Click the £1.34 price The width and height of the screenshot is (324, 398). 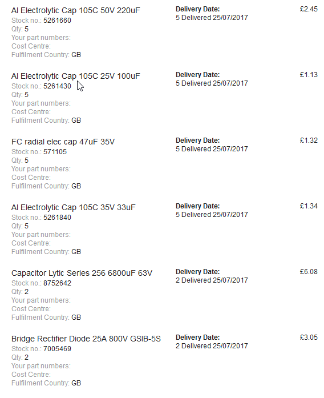coord(309,206)
